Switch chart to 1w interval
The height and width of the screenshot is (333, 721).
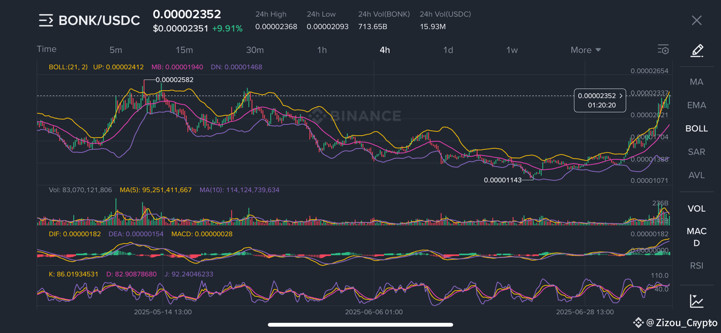coord(512,50)
